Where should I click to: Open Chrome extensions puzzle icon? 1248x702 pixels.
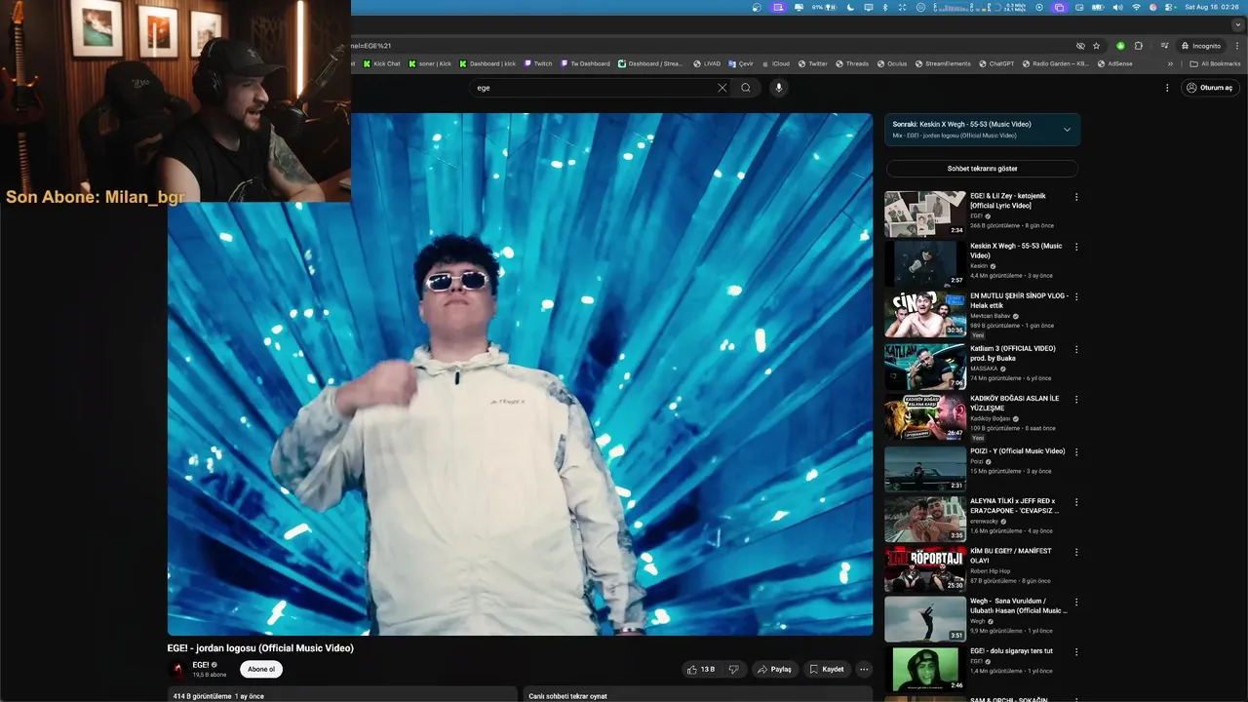point(1138,46)
